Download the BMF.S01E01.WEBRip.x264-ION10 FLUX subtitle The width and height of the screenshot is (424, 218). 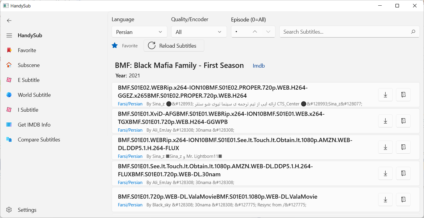386,147
